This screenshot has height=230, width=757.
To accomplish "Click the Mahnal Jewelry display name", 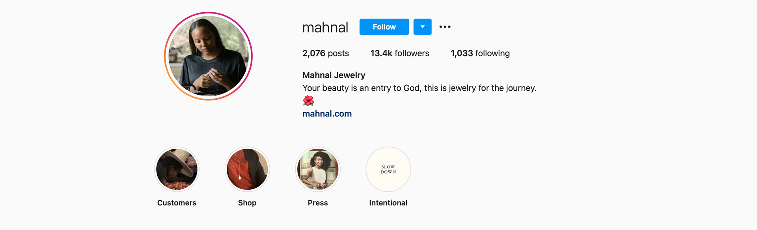I will coord(334,75).
